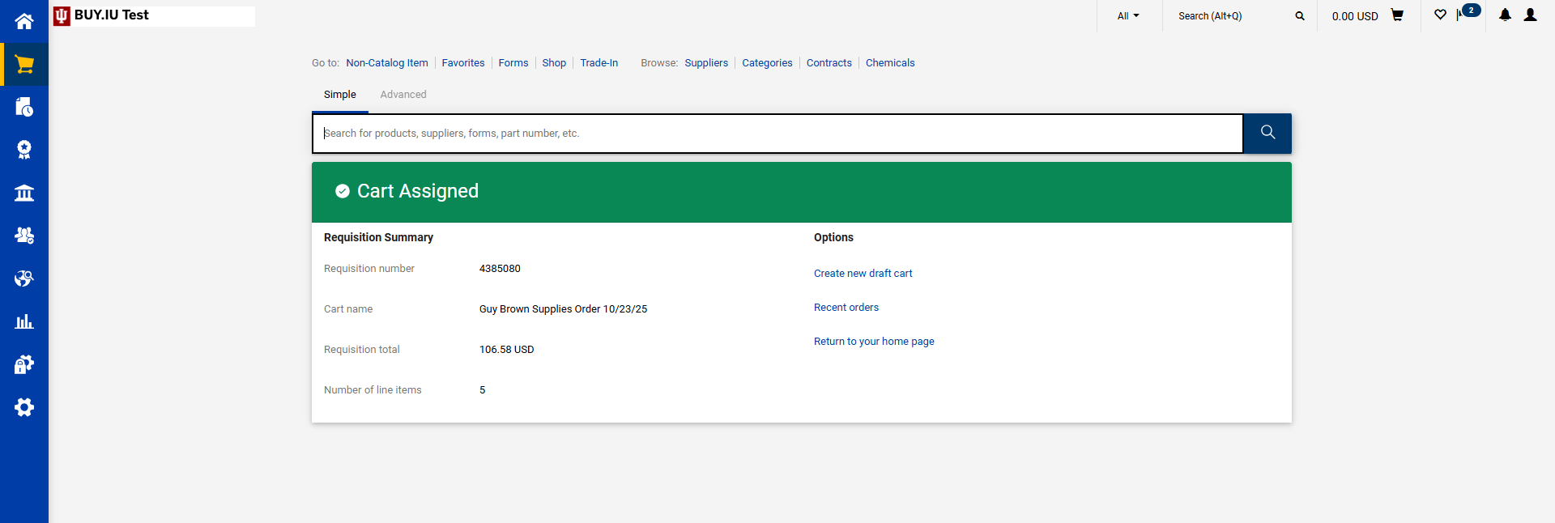The image size is (1555, 523).
Task: Switch to the Advanced search tab
Action: [x=403, y=95]
